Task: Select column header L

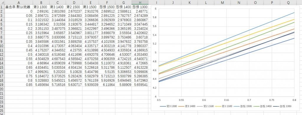Action: (x=206, y=2)
